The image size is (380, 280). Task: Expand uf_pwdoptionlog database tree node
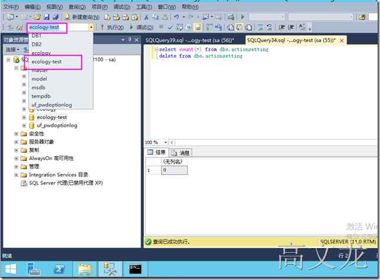click(x=24, y=126)
